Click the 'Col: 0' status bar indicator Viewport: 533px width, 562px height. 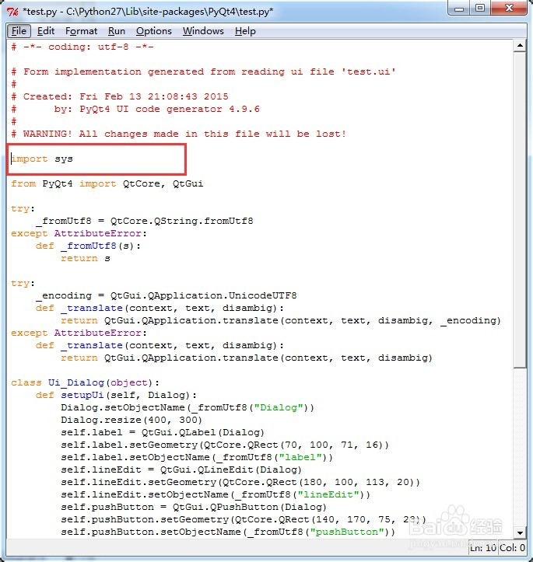pos(512,548)
